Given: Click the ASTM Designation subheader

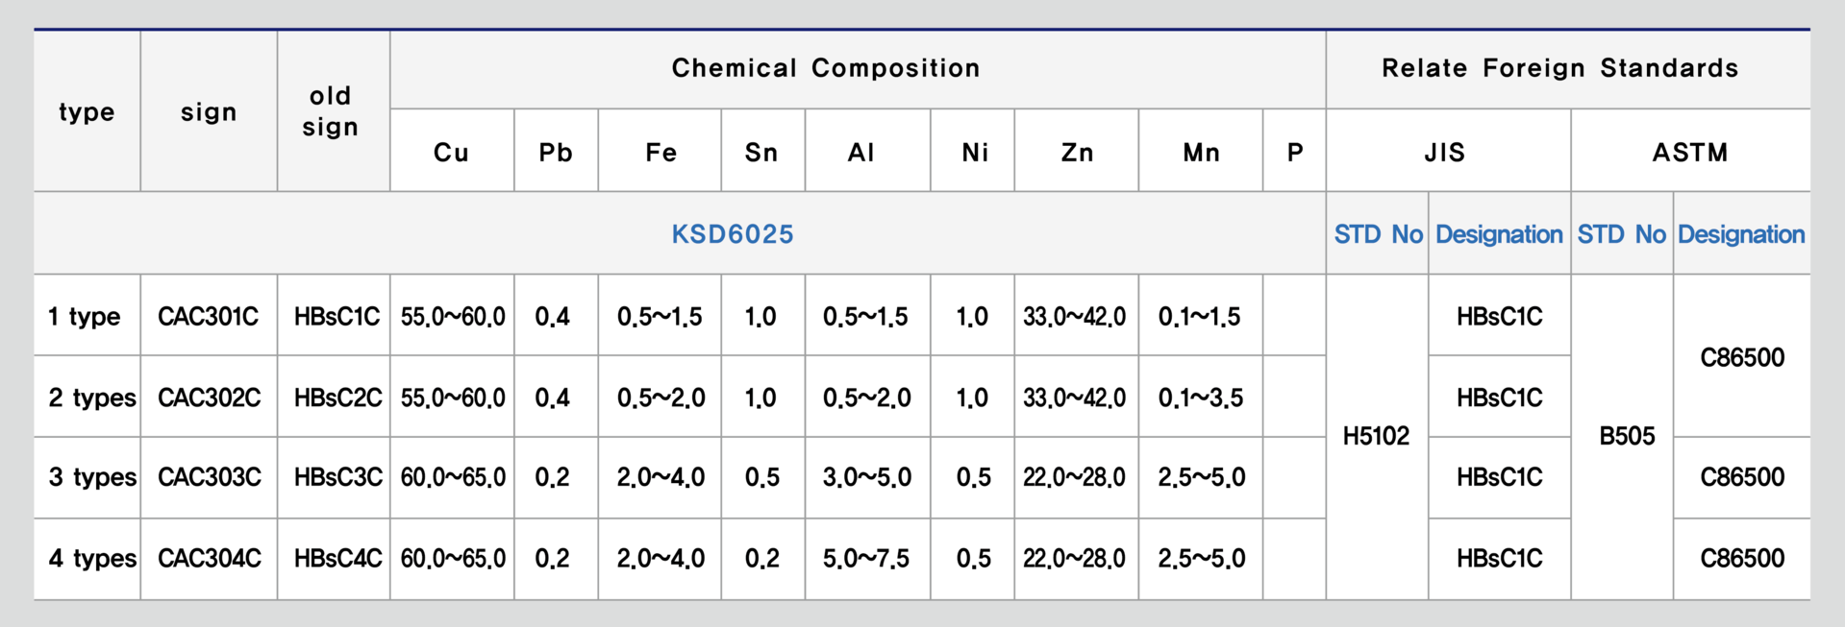Looking at the screenshot, I should point(1741,234).
